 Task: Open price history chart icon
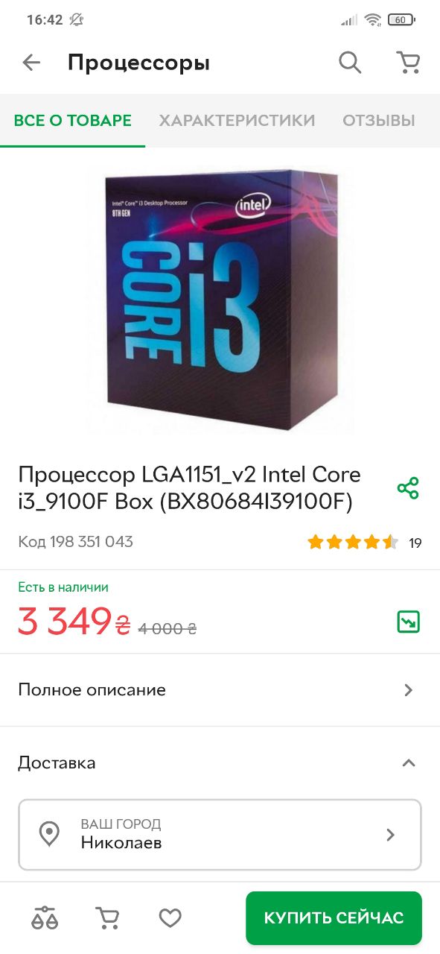408,621
